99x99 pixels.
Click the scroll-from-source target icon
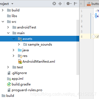click(54, 4)
